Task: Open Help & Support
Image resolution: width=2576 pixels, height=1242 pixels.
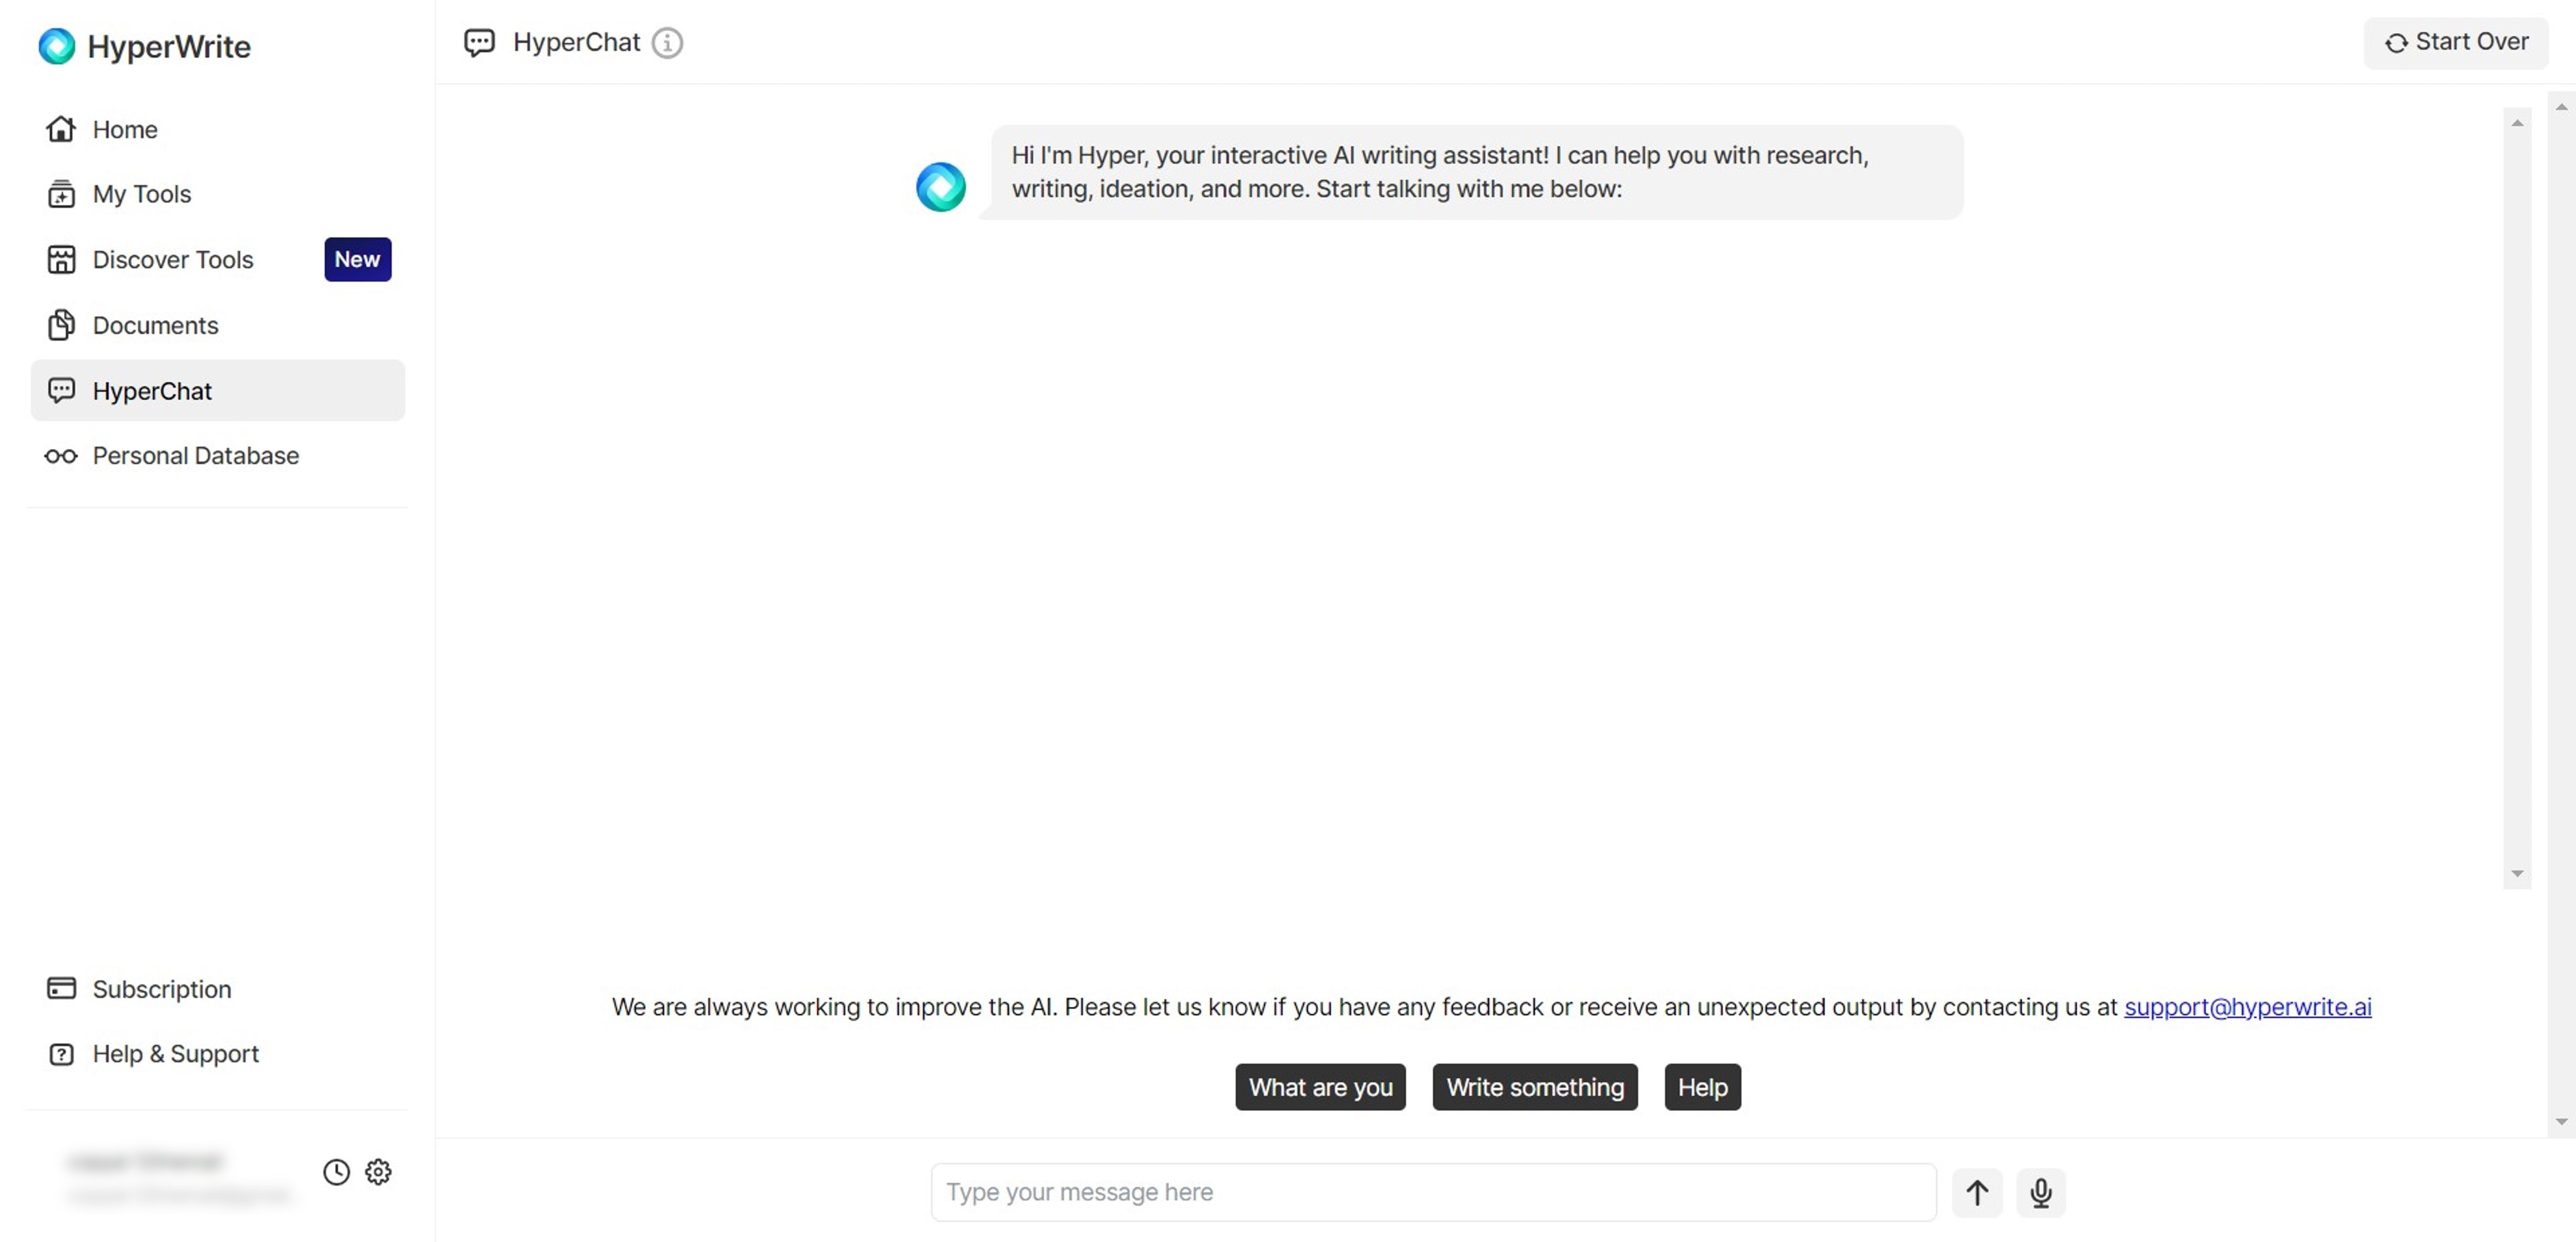Action: 175,1054
